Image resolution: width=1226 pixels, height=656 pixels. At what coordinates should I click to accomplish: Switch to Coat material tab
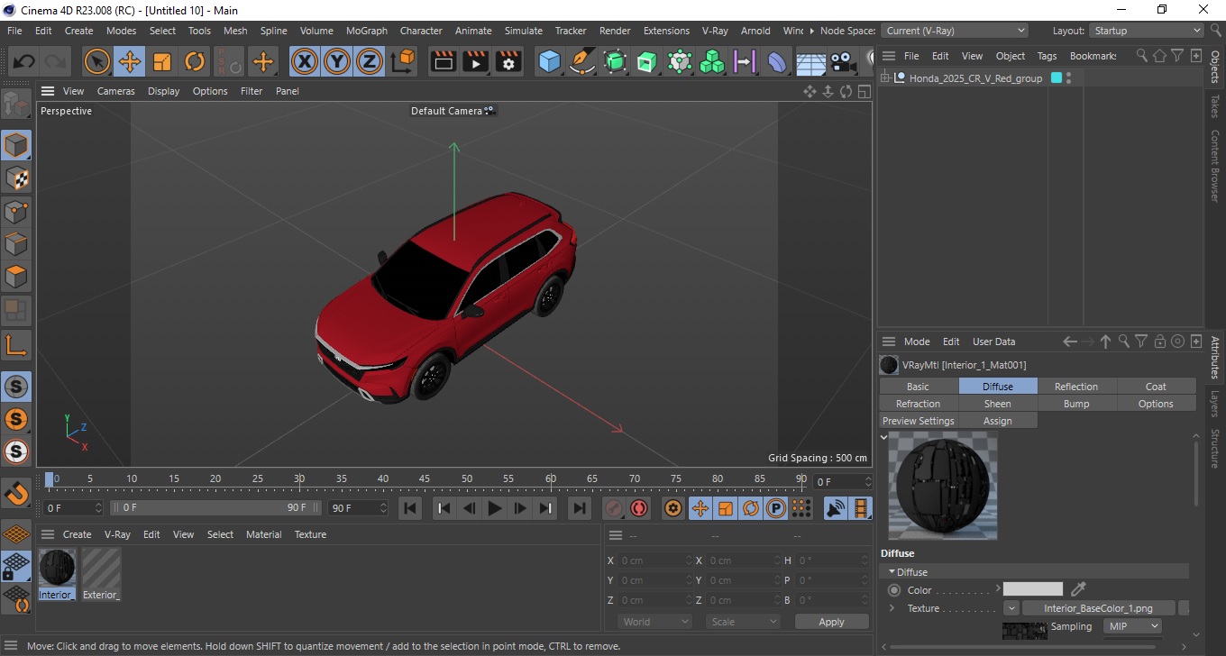click(x=1156, y=387)
